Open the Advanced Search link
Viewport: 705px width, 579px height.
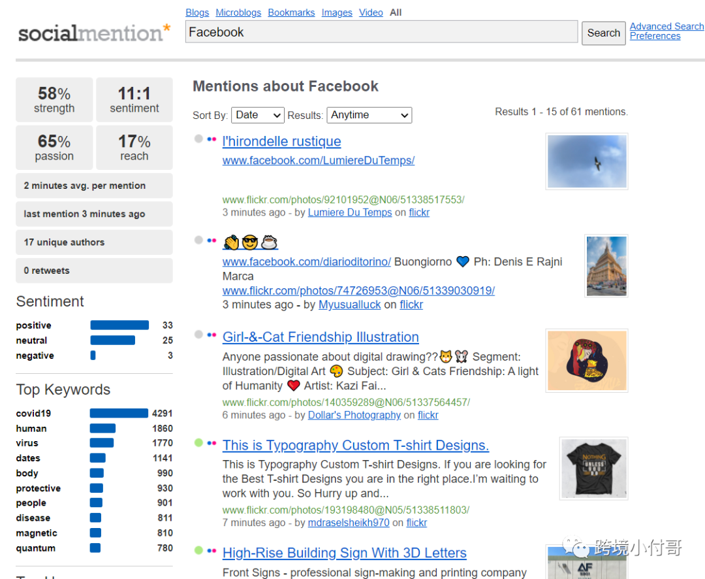point(666,27)
